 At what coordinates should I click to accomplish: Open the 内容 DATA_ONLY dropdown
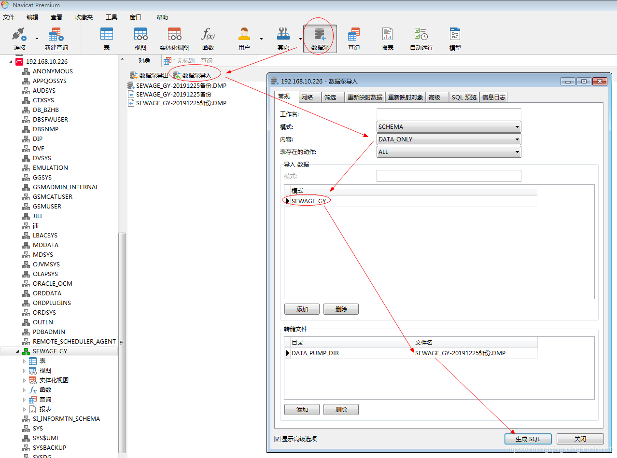coord(449,139)
